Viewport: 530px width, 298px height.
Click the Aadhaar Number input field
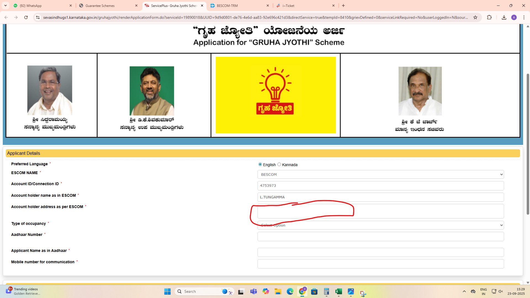coord(380,236)
